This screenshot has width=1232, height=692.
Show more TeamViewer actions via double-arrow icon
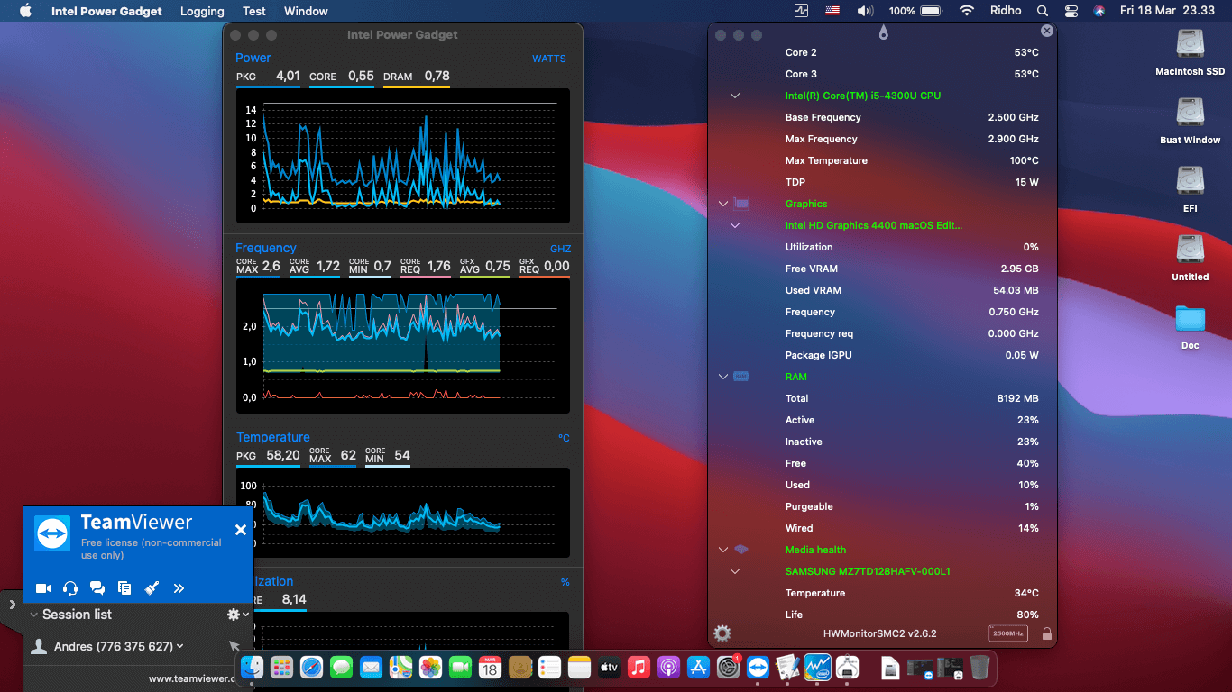point(179,587)
